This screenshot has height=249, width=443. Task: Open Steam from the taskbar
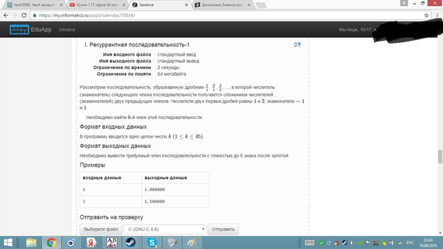pyautogui.click(x=131, y=243)
